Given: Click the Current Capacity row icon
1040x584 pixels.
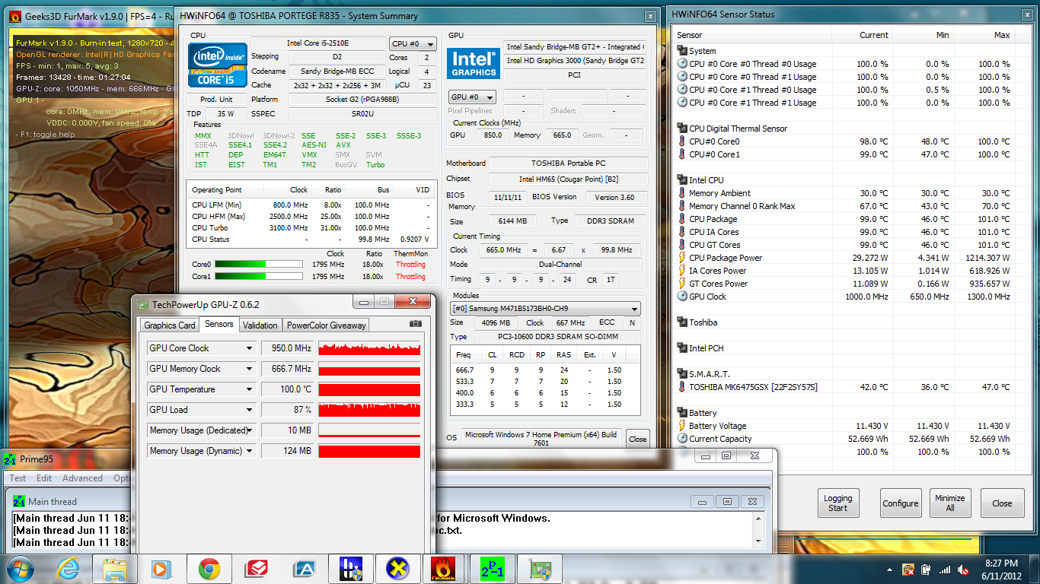Looking at the screenshot, I should [682, 439].
